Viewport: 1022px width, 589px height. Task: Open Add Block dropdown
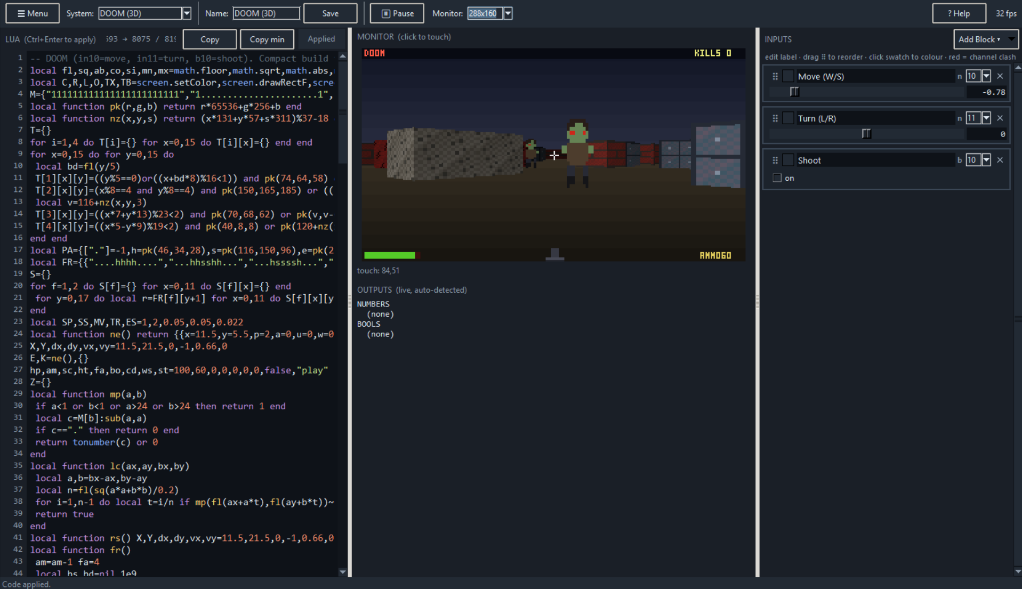tap(985, 39)
